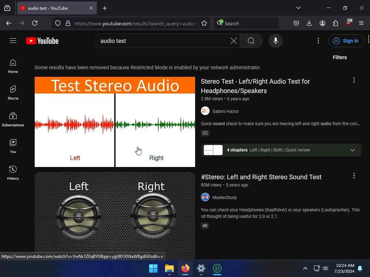Open the network tray icon
Viewport: 370px width, 277px height.
317,268
